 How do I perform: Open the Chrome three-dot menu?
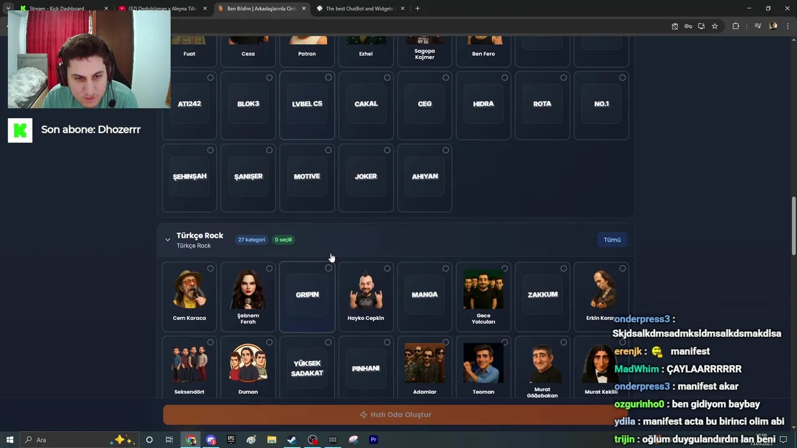pyautogui.click(x=788, y=26)
